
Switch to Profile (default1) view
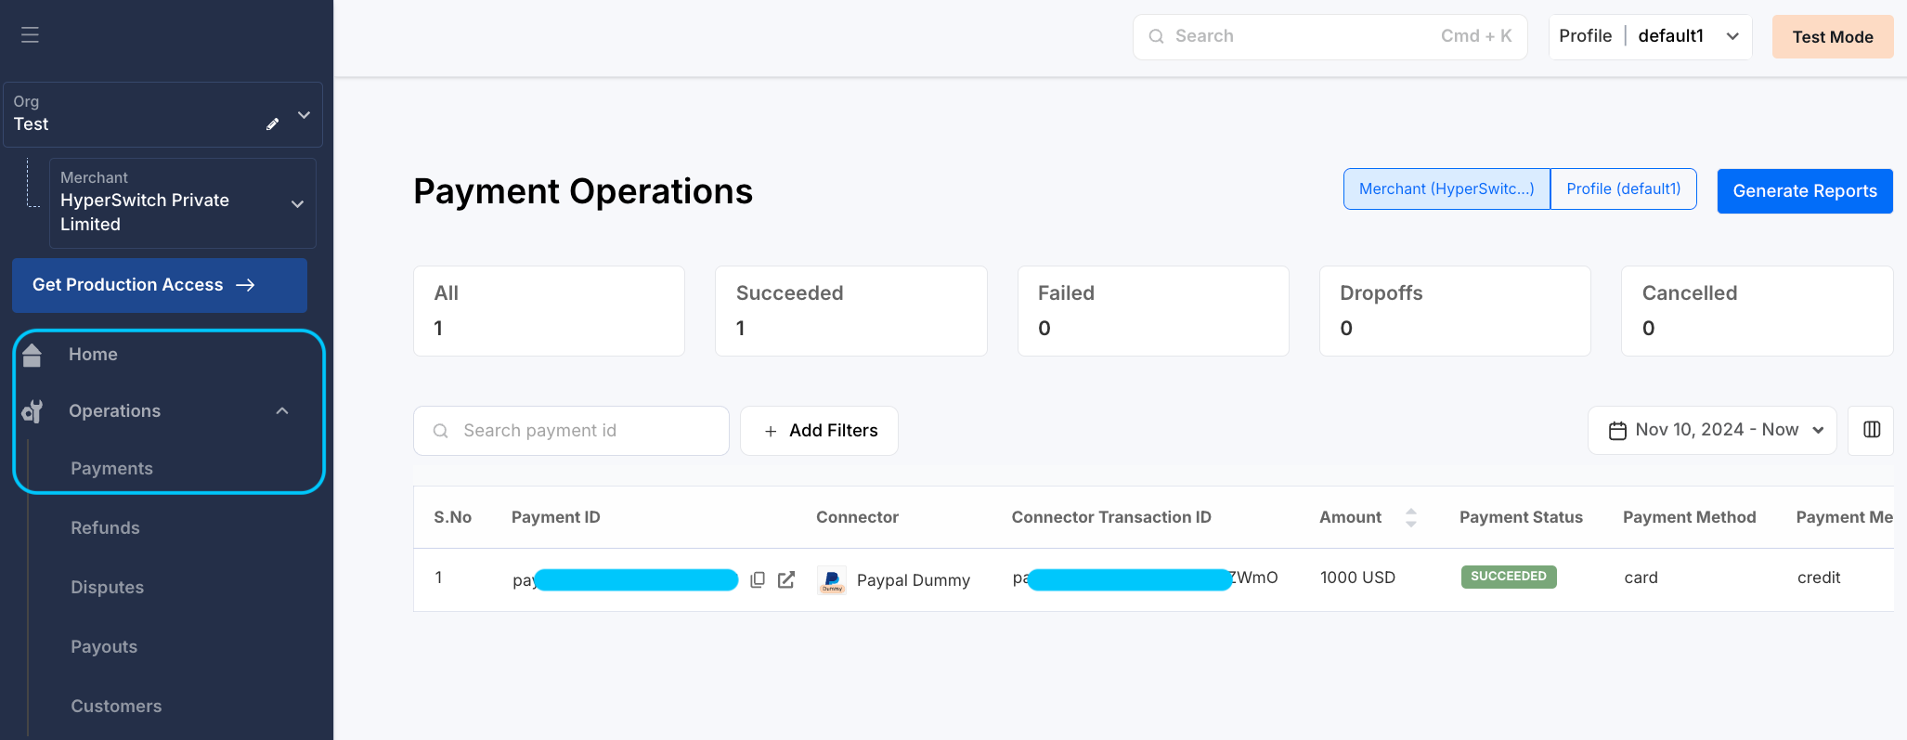tap(1623, 189)
